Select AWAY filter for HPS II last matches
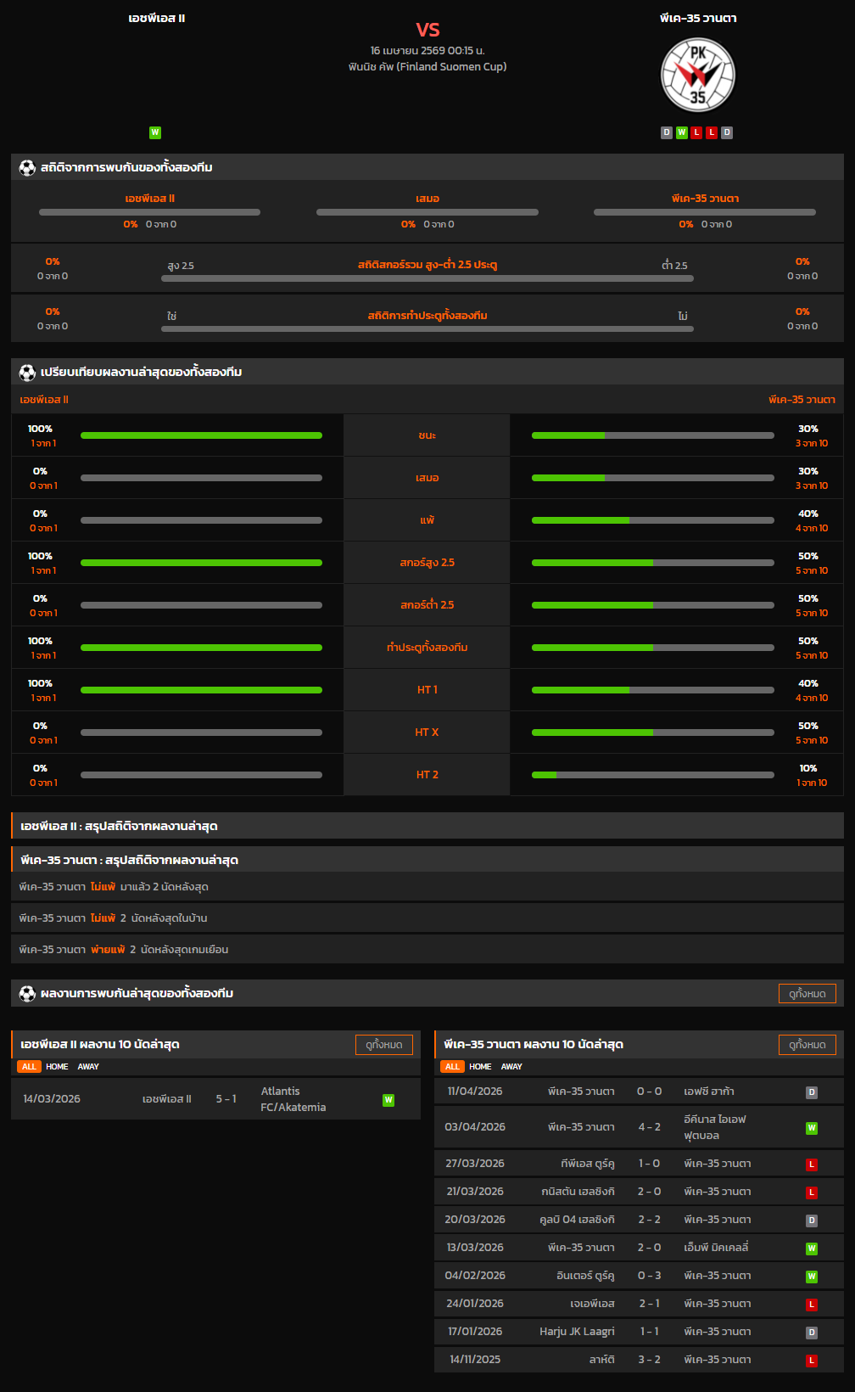855x1392 pixels. [88, 1067]
